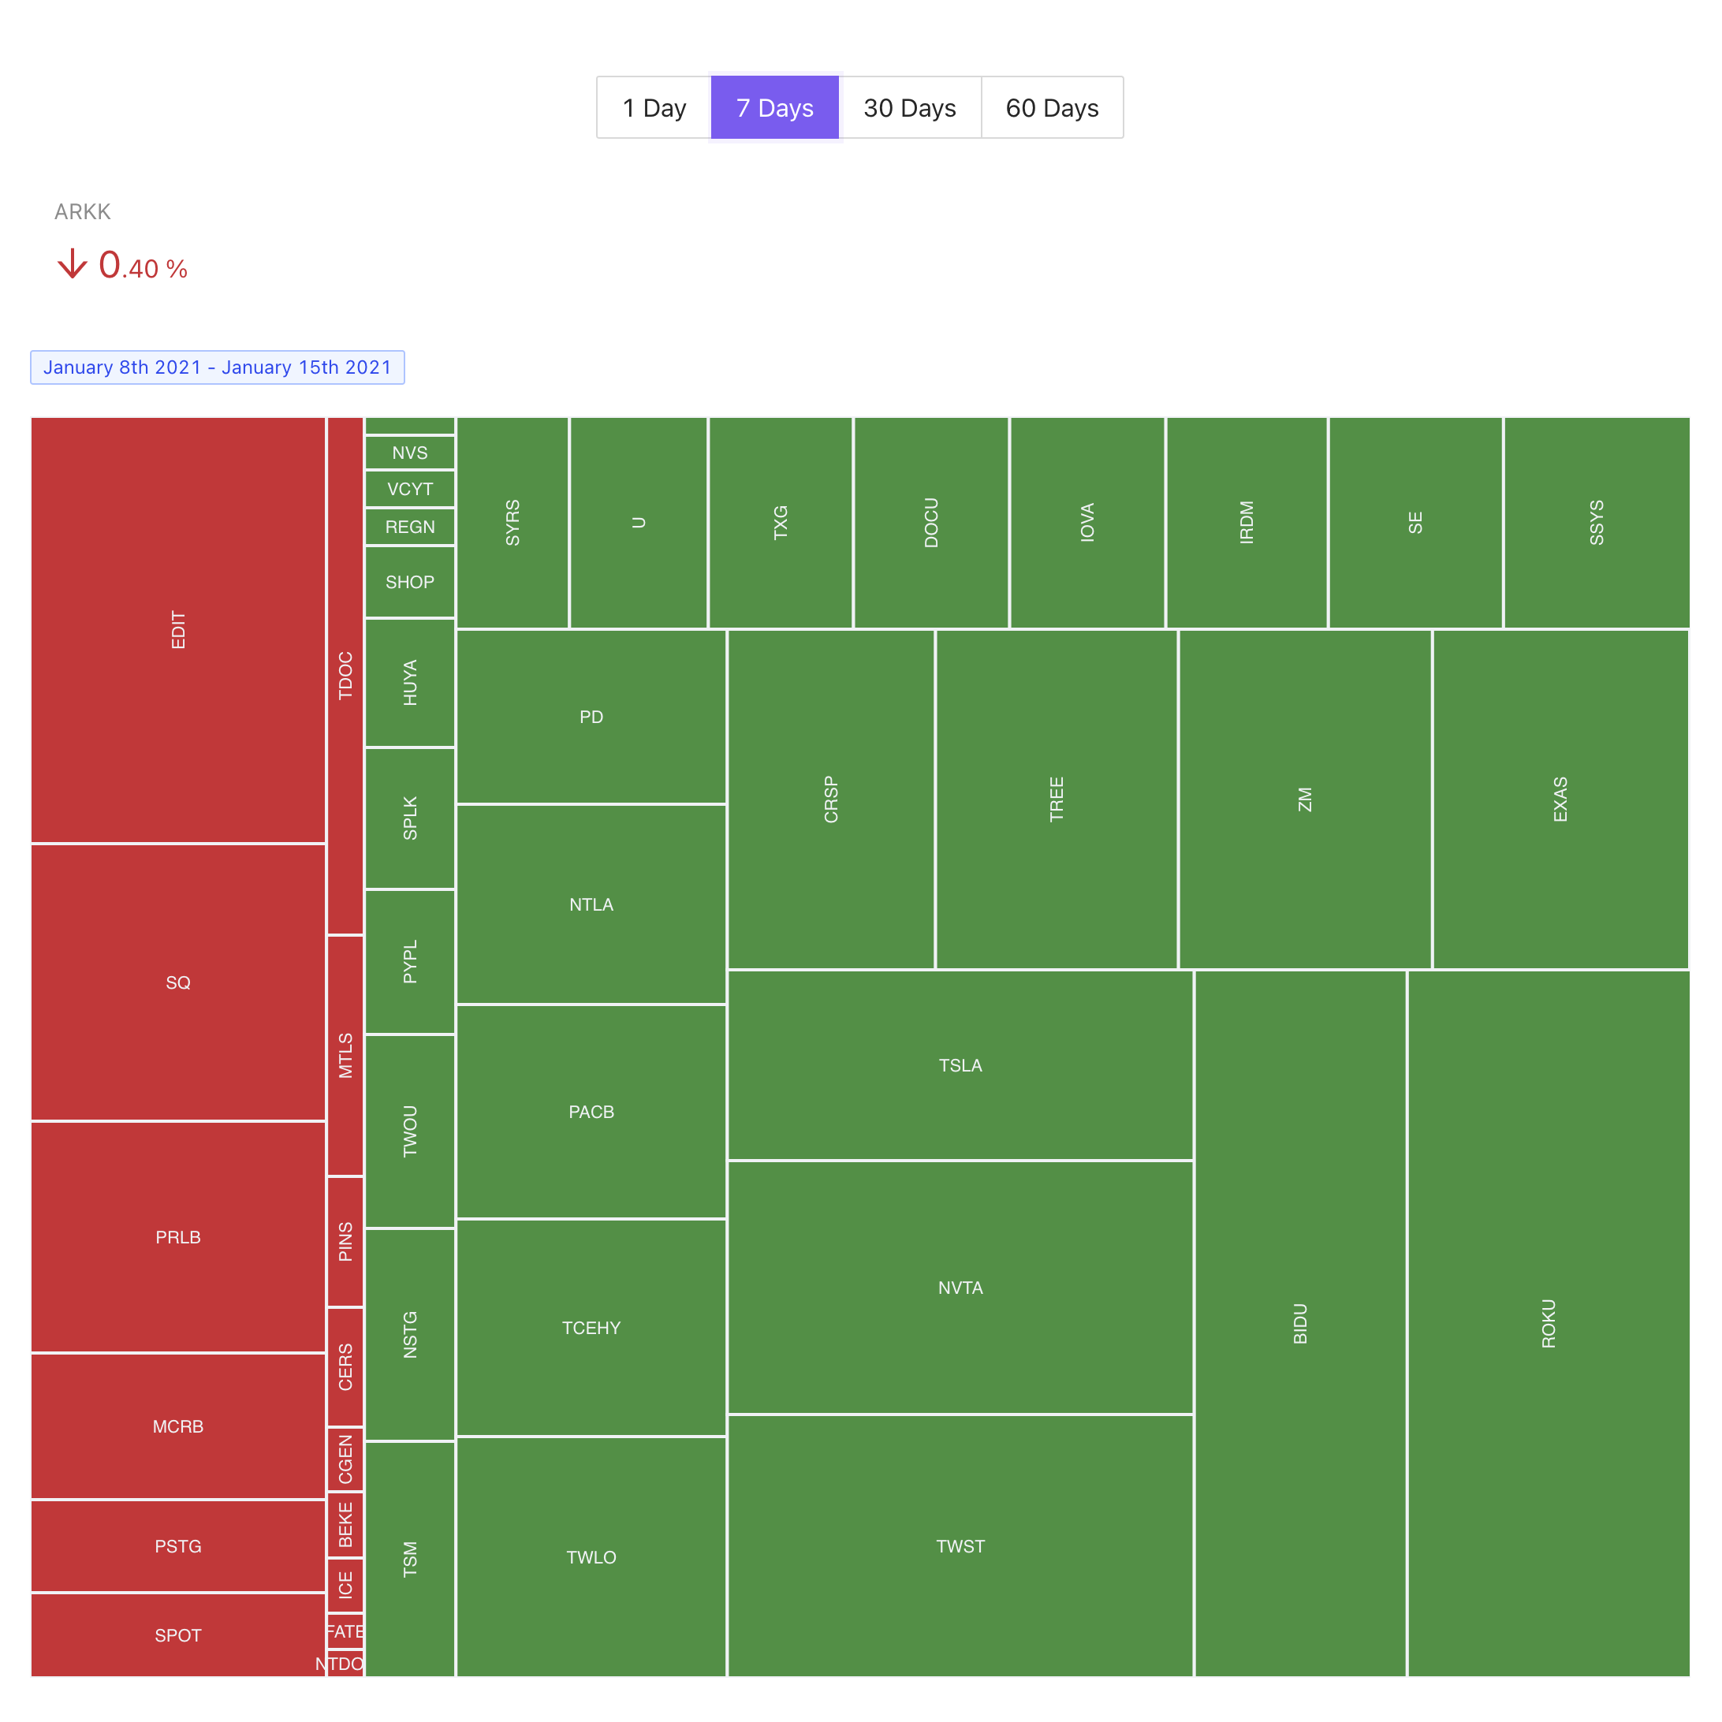Viewport: 1722px width, 1722px height.
Task: Select the red SPOT tile
Action: 178,1634
